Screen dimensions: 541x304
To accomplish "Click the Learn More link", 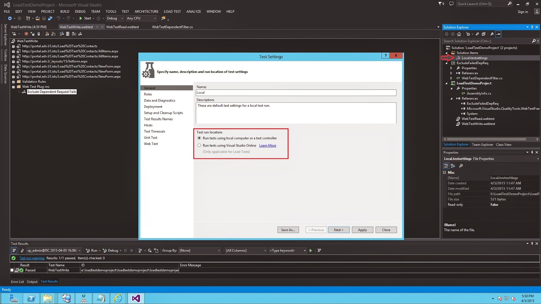I will tap(267, 145).
